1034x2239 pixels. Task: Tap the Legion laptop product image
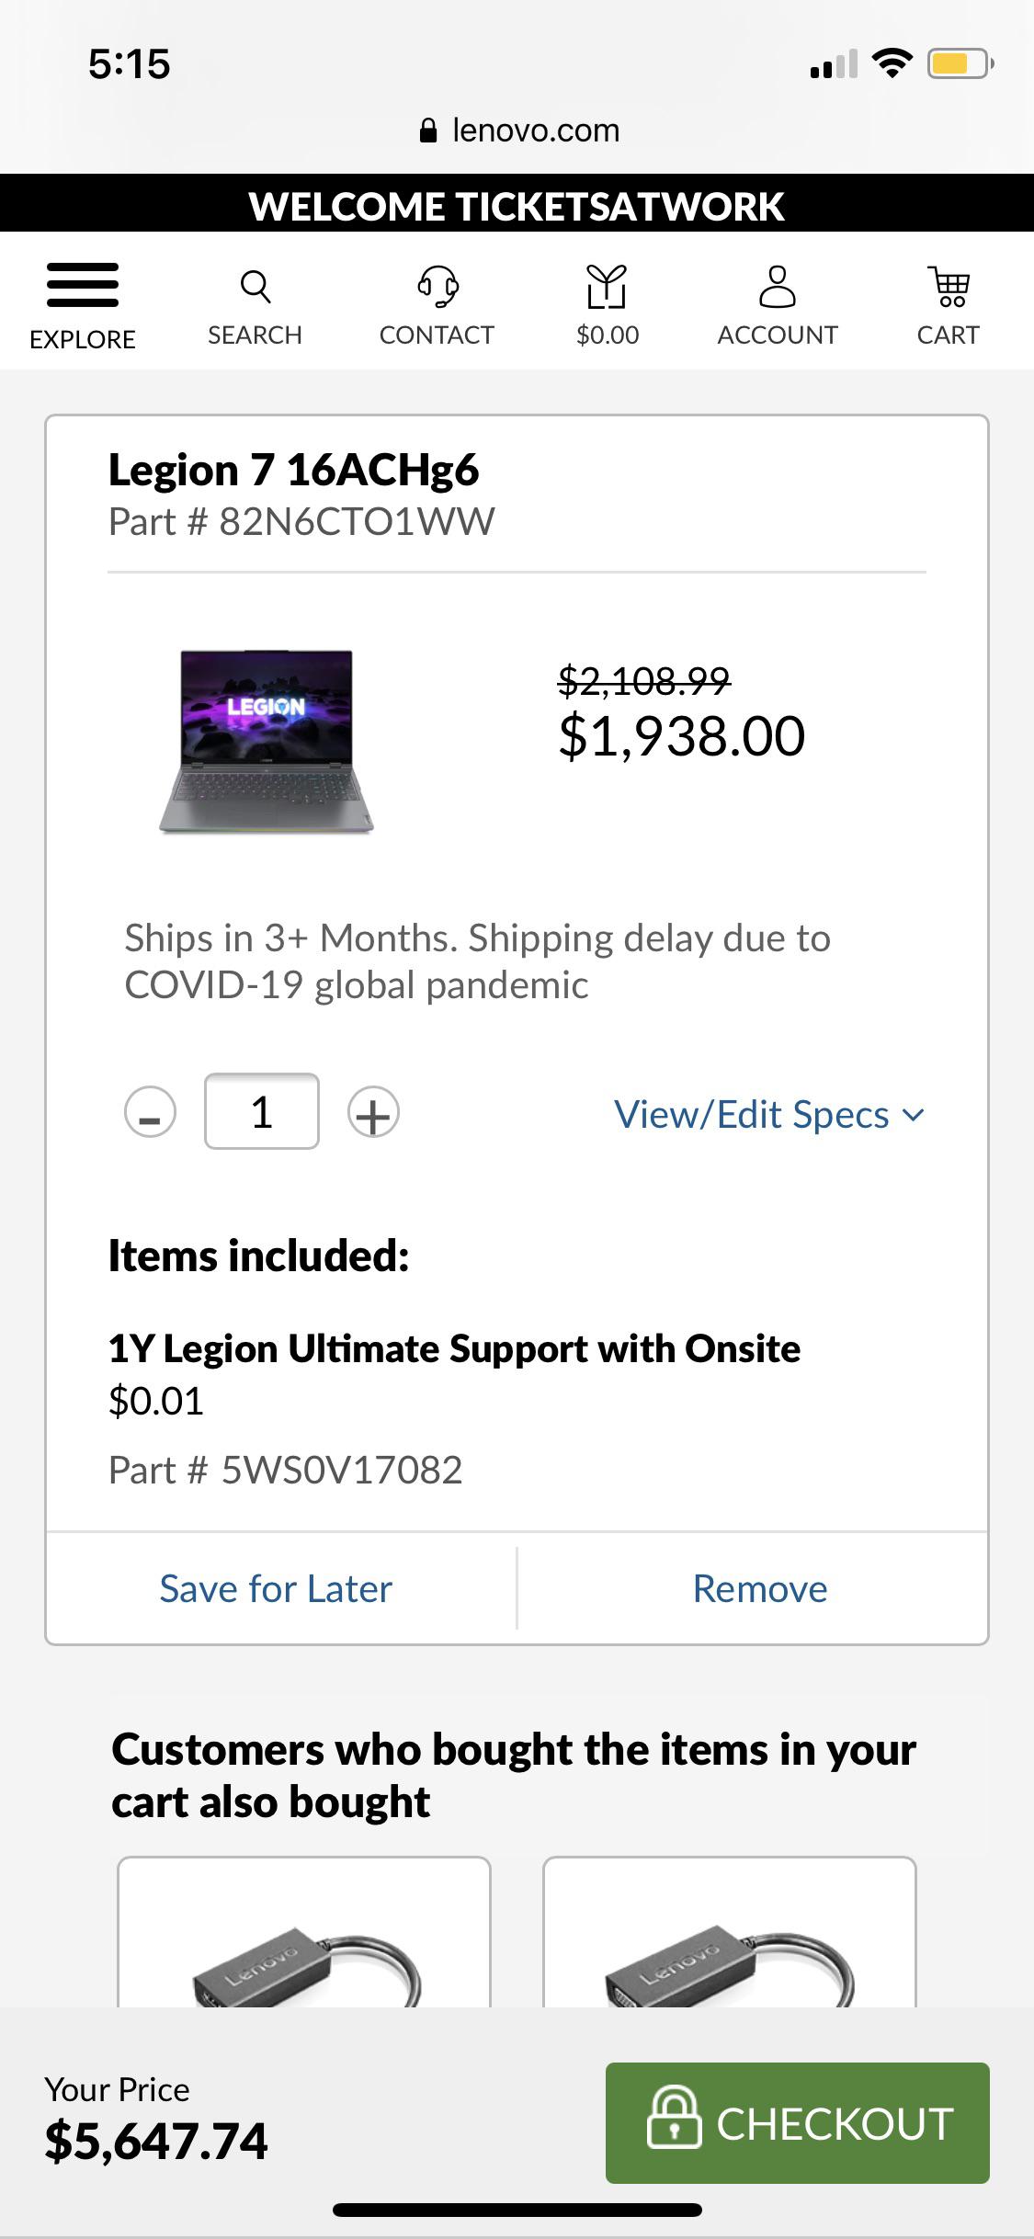pos(267,741)
